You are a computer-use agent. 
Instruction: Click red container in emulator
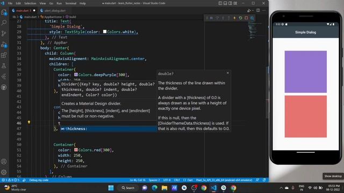tap(306, 116)
